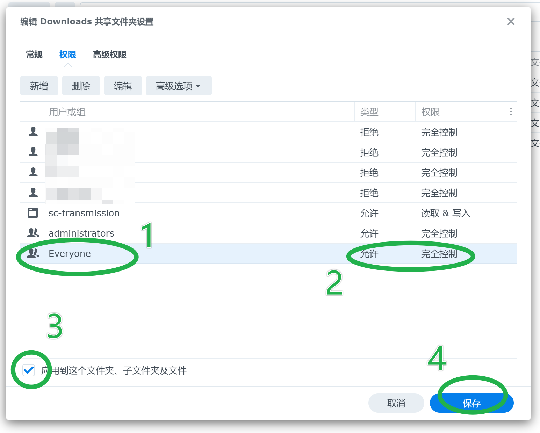The height and width of the screenshot is (433, 540).
Task: Click the 新增 button
Action: tap(39, 86)
